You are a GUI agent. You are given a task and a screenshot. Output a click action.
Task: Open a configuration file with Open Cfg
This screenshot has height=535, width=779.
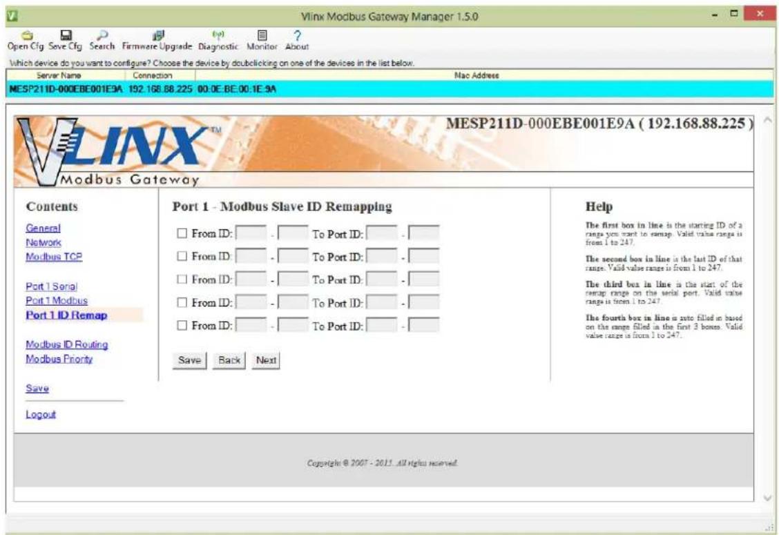(26, 40)
